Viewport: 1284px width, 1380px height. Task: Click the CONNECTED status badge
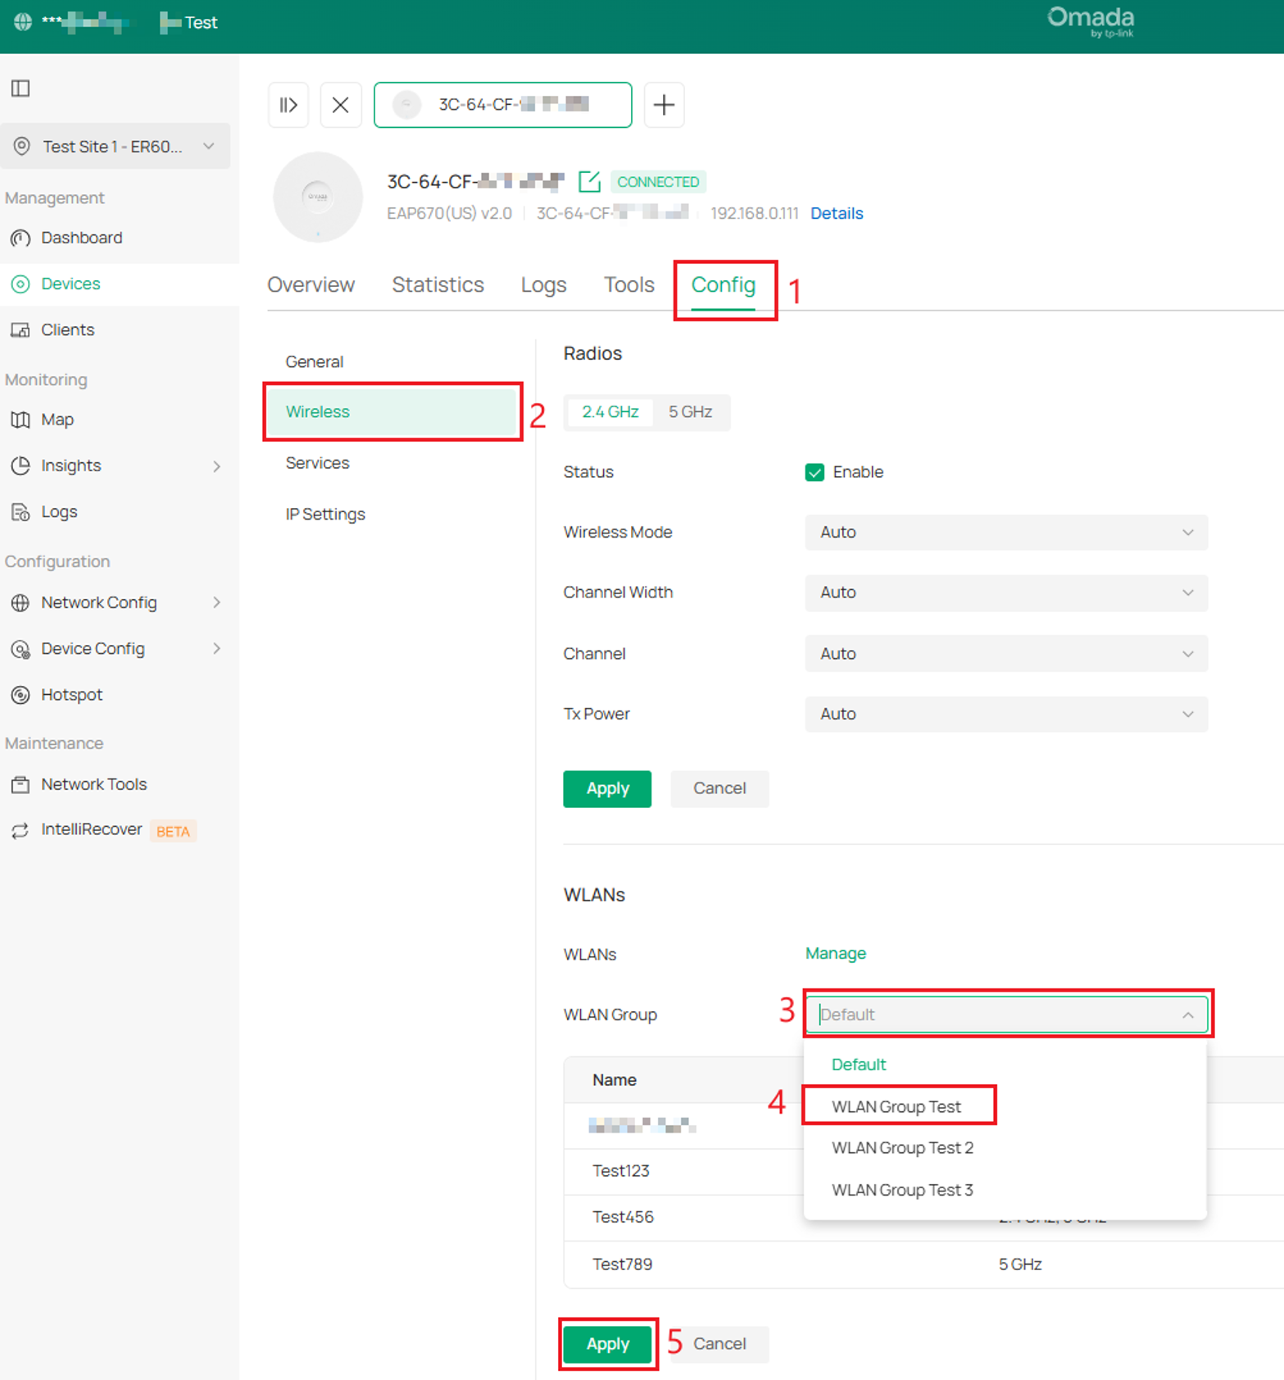tap(658, 182)
